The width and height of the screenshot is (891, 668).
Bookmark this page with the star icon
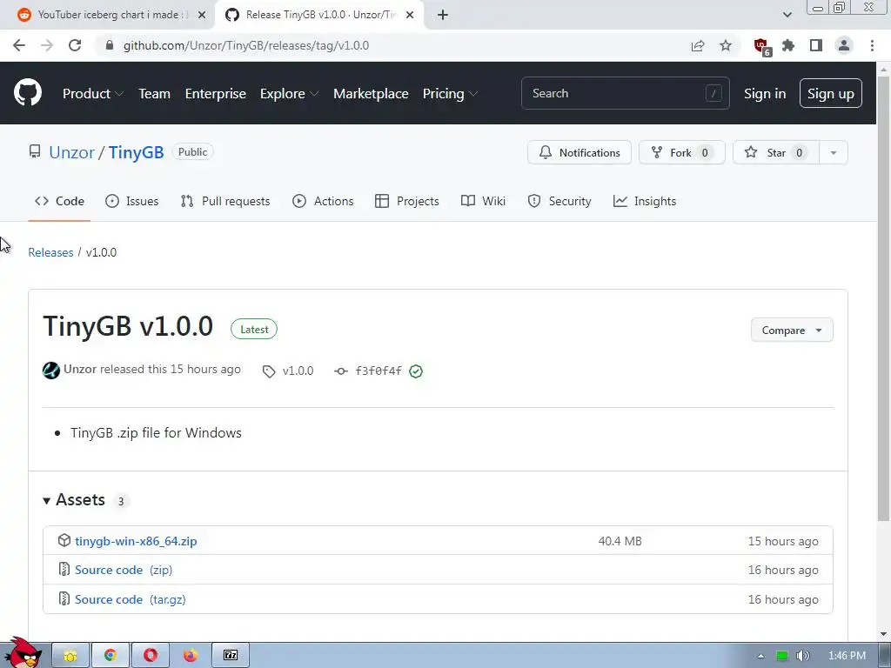tap(726, 45)
